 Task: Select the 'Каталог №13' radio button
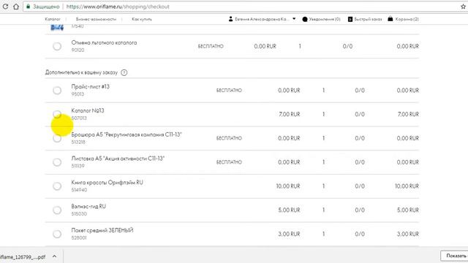tap(57, 114)
